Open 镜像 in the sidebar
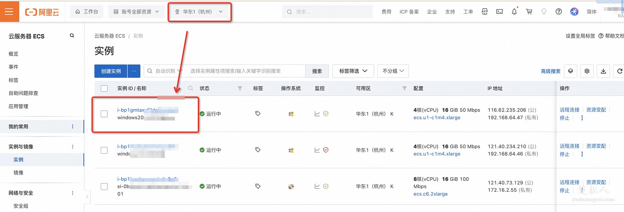This screenshot has height=212, width=624. pos(19,172)
